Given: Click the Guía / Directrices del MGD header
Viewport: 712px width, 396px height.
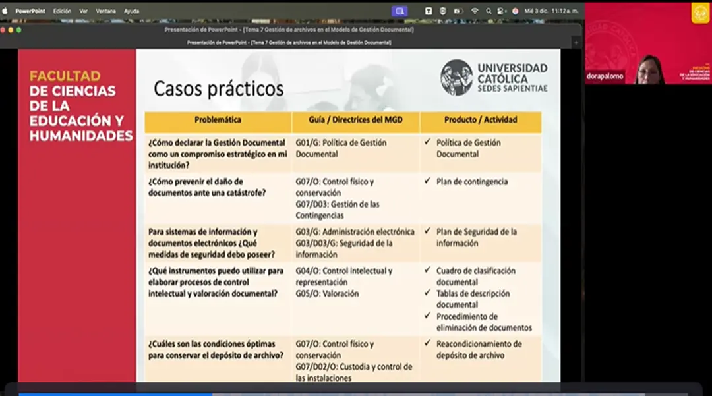Looking at the screenshot, I should point(355,120).
